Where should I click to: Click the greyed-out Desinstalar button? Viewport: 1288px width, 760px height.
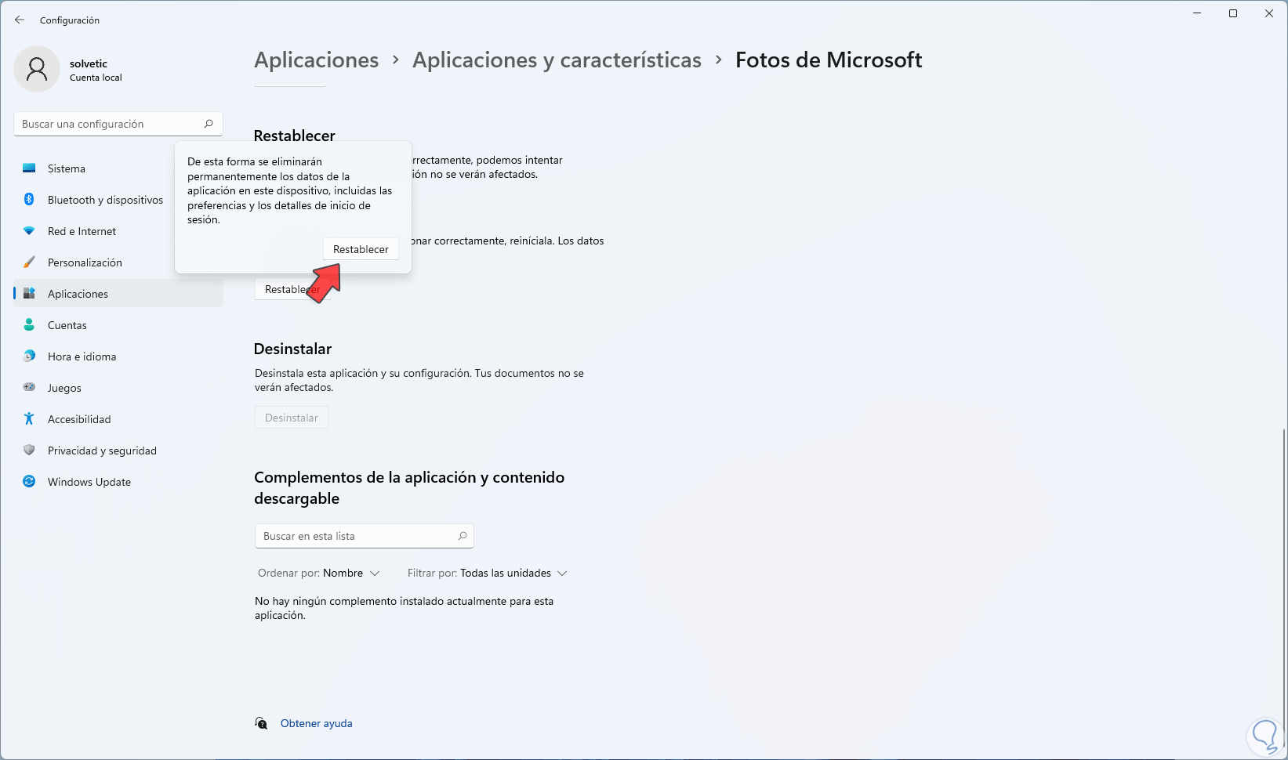click(292, 418)
